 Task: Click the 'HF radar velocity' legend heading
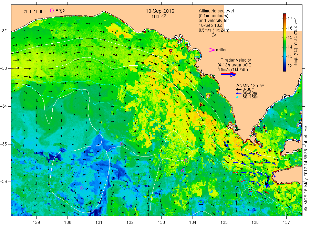tap(234, 60)
